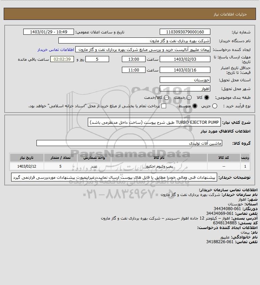Click the validity time field 11:00
The image size is (260, 285).
point(134,70)
